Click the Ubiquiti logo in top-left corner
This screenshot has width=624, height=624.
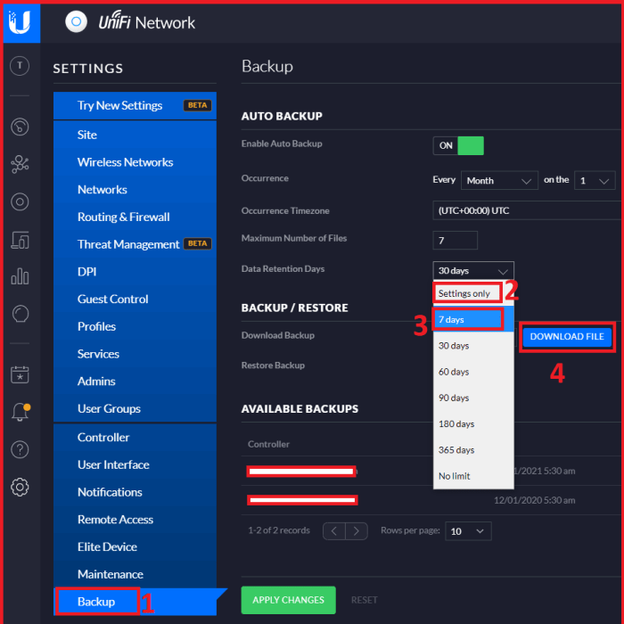21,22
